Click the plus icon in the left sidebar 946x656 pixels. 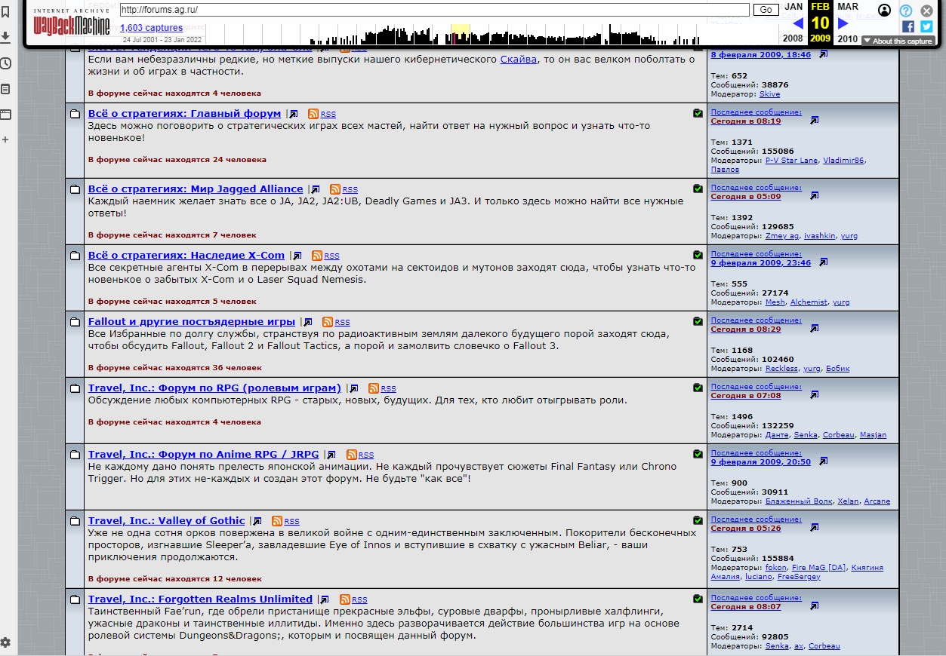click(5, 139)
